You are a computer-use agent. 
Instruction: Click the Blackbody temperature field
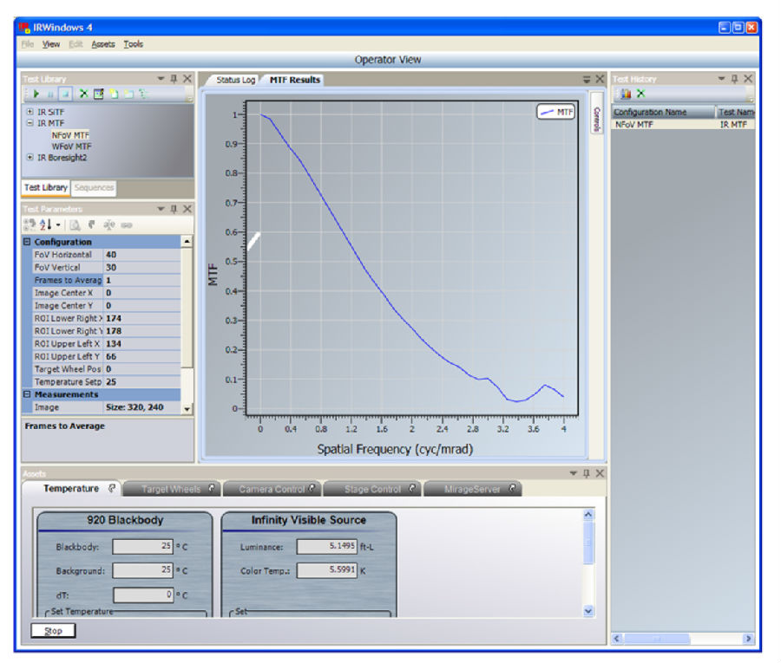click(142, 546)
